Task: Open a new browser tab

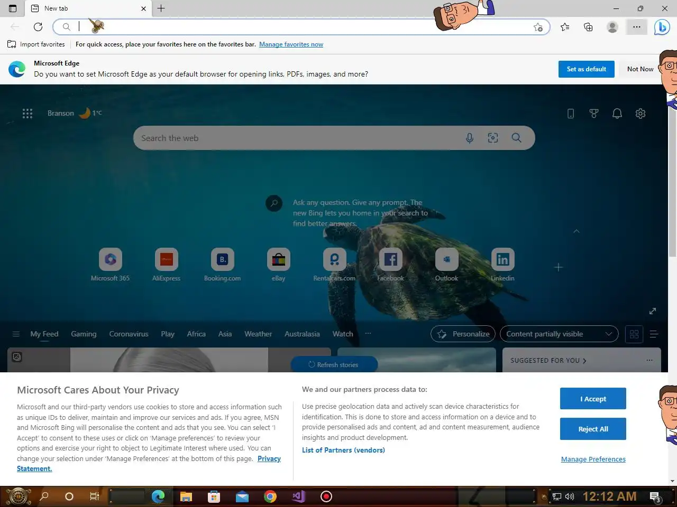Action: 161,8
